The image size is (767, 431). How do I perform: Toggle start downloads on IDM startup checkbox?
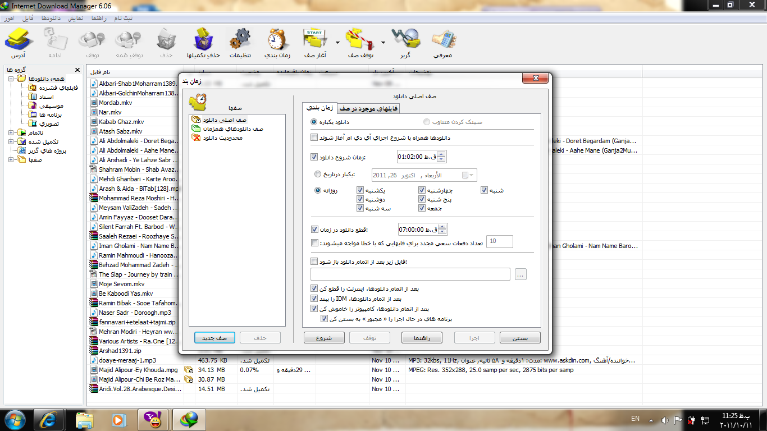tap(314, 137)
